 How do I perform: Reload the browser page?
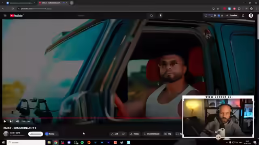coord(13,9)
